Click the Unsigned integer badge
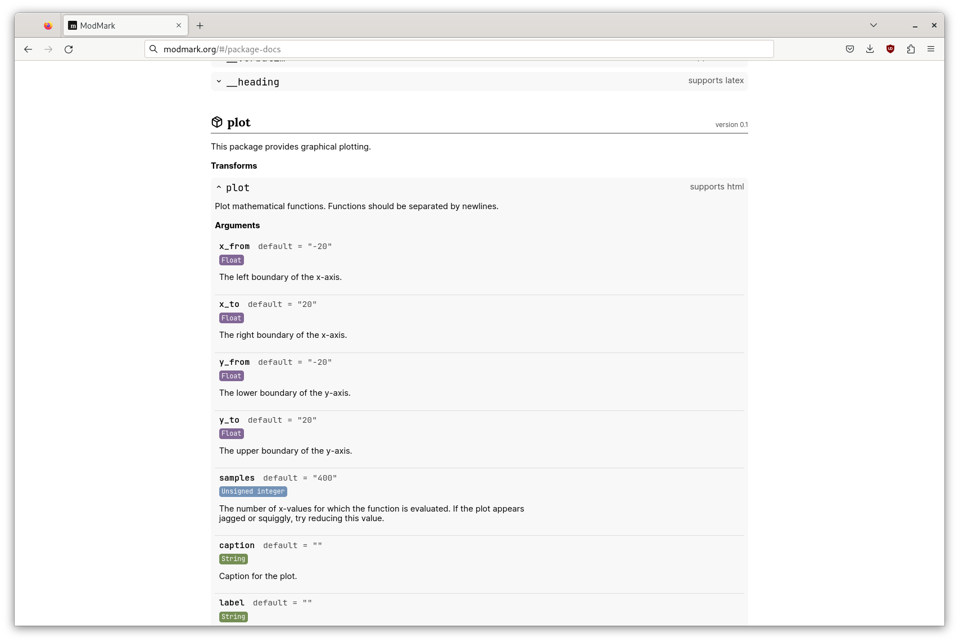 point(253,491)
